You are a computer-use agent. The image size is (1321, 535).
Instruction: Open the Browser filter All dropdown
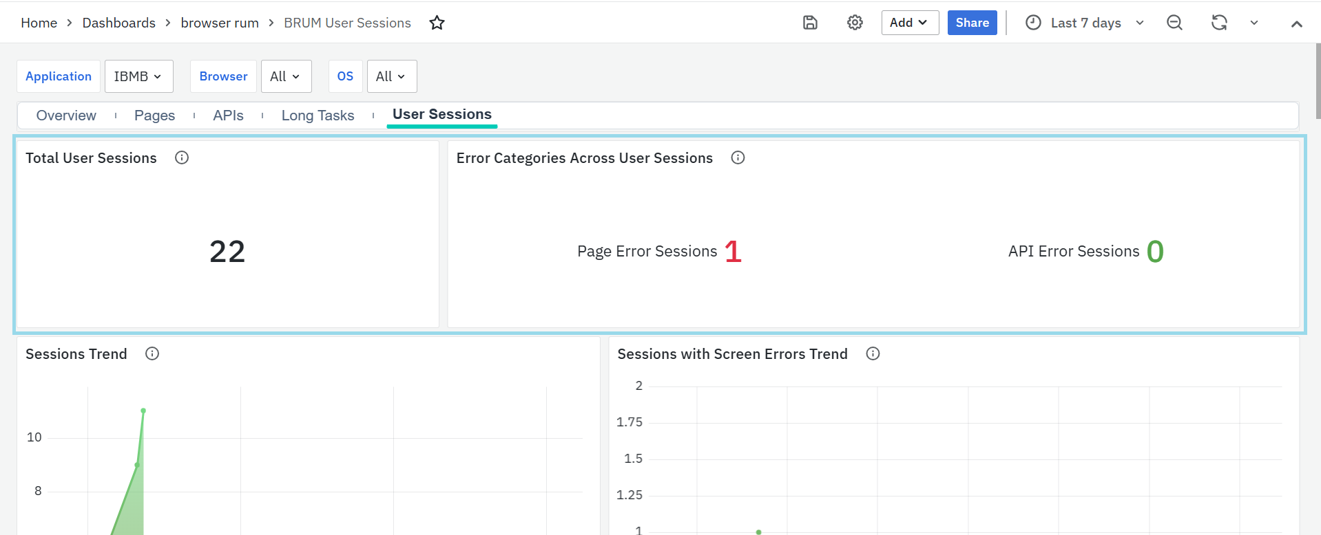(x=286, y=76)
